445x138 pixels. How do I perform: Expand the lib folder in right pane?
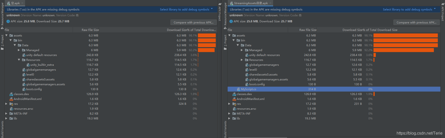pyautogui.click(x=229, y=118)
